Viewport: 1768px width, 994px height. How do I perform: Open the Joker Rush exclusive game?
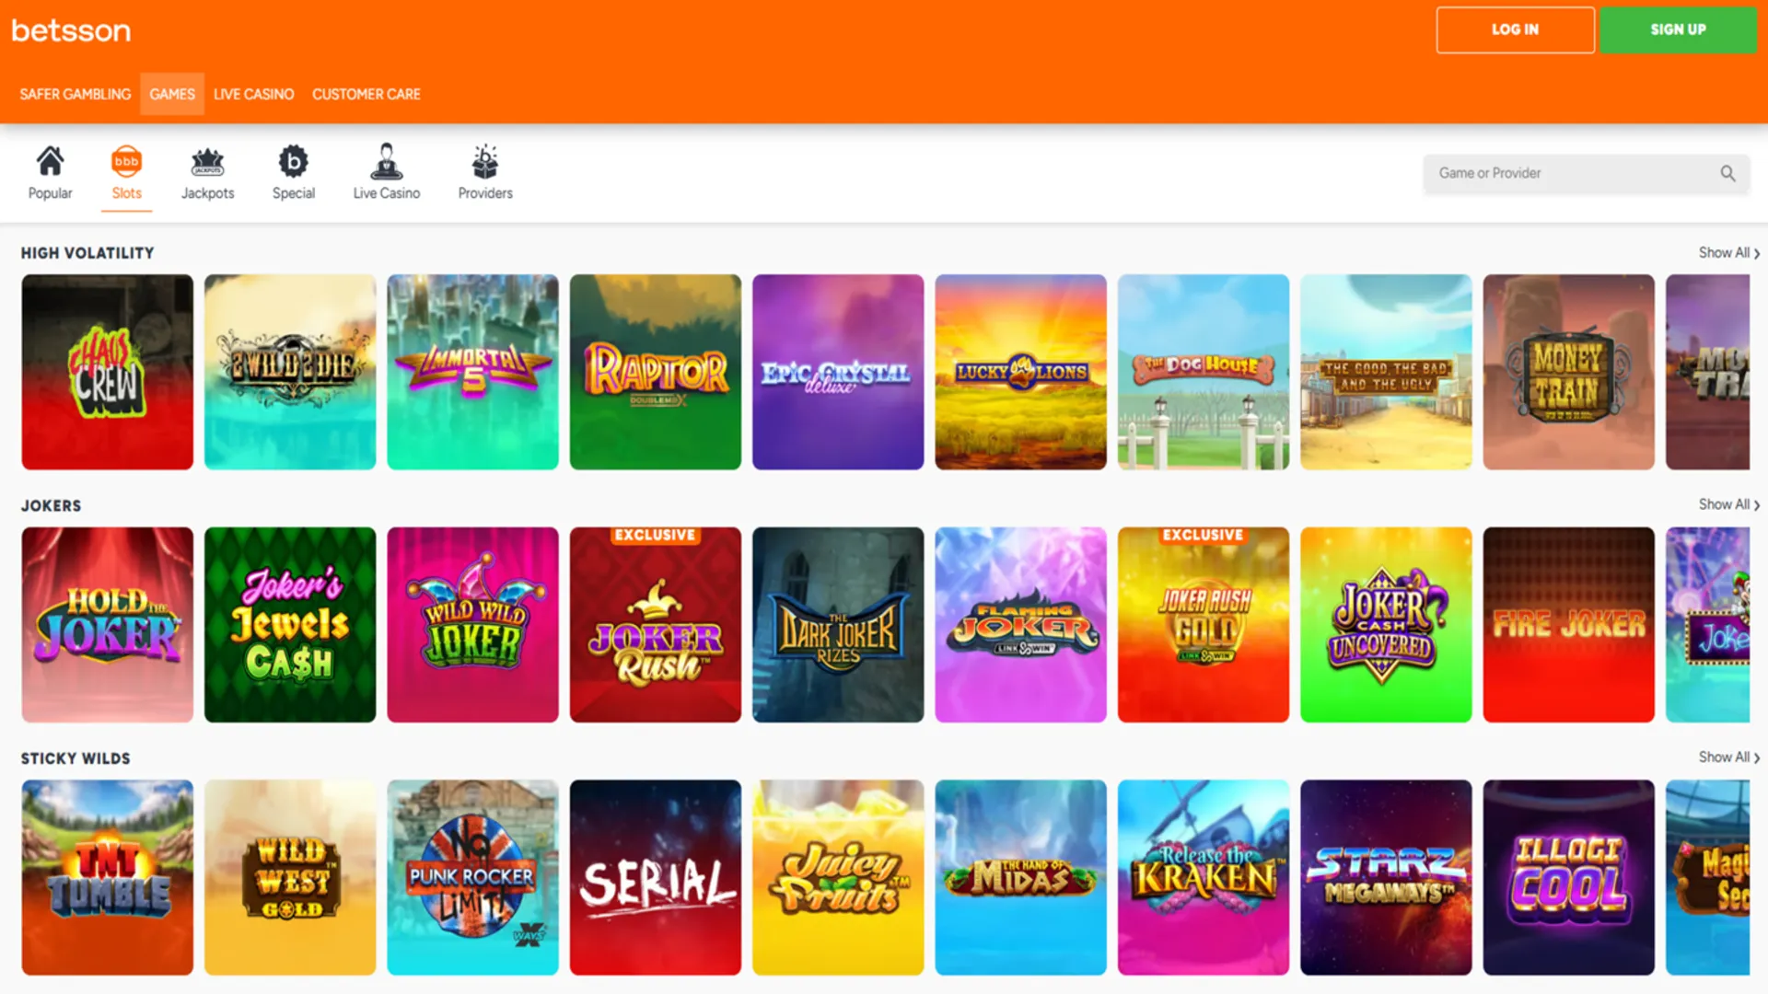pos(655,624)
